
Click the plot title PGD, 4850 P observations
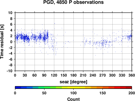73,2
